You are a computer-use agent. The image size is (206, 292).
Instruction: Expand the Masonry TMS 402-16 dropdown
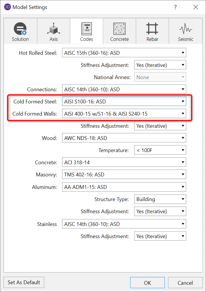[x=124, y=175]
